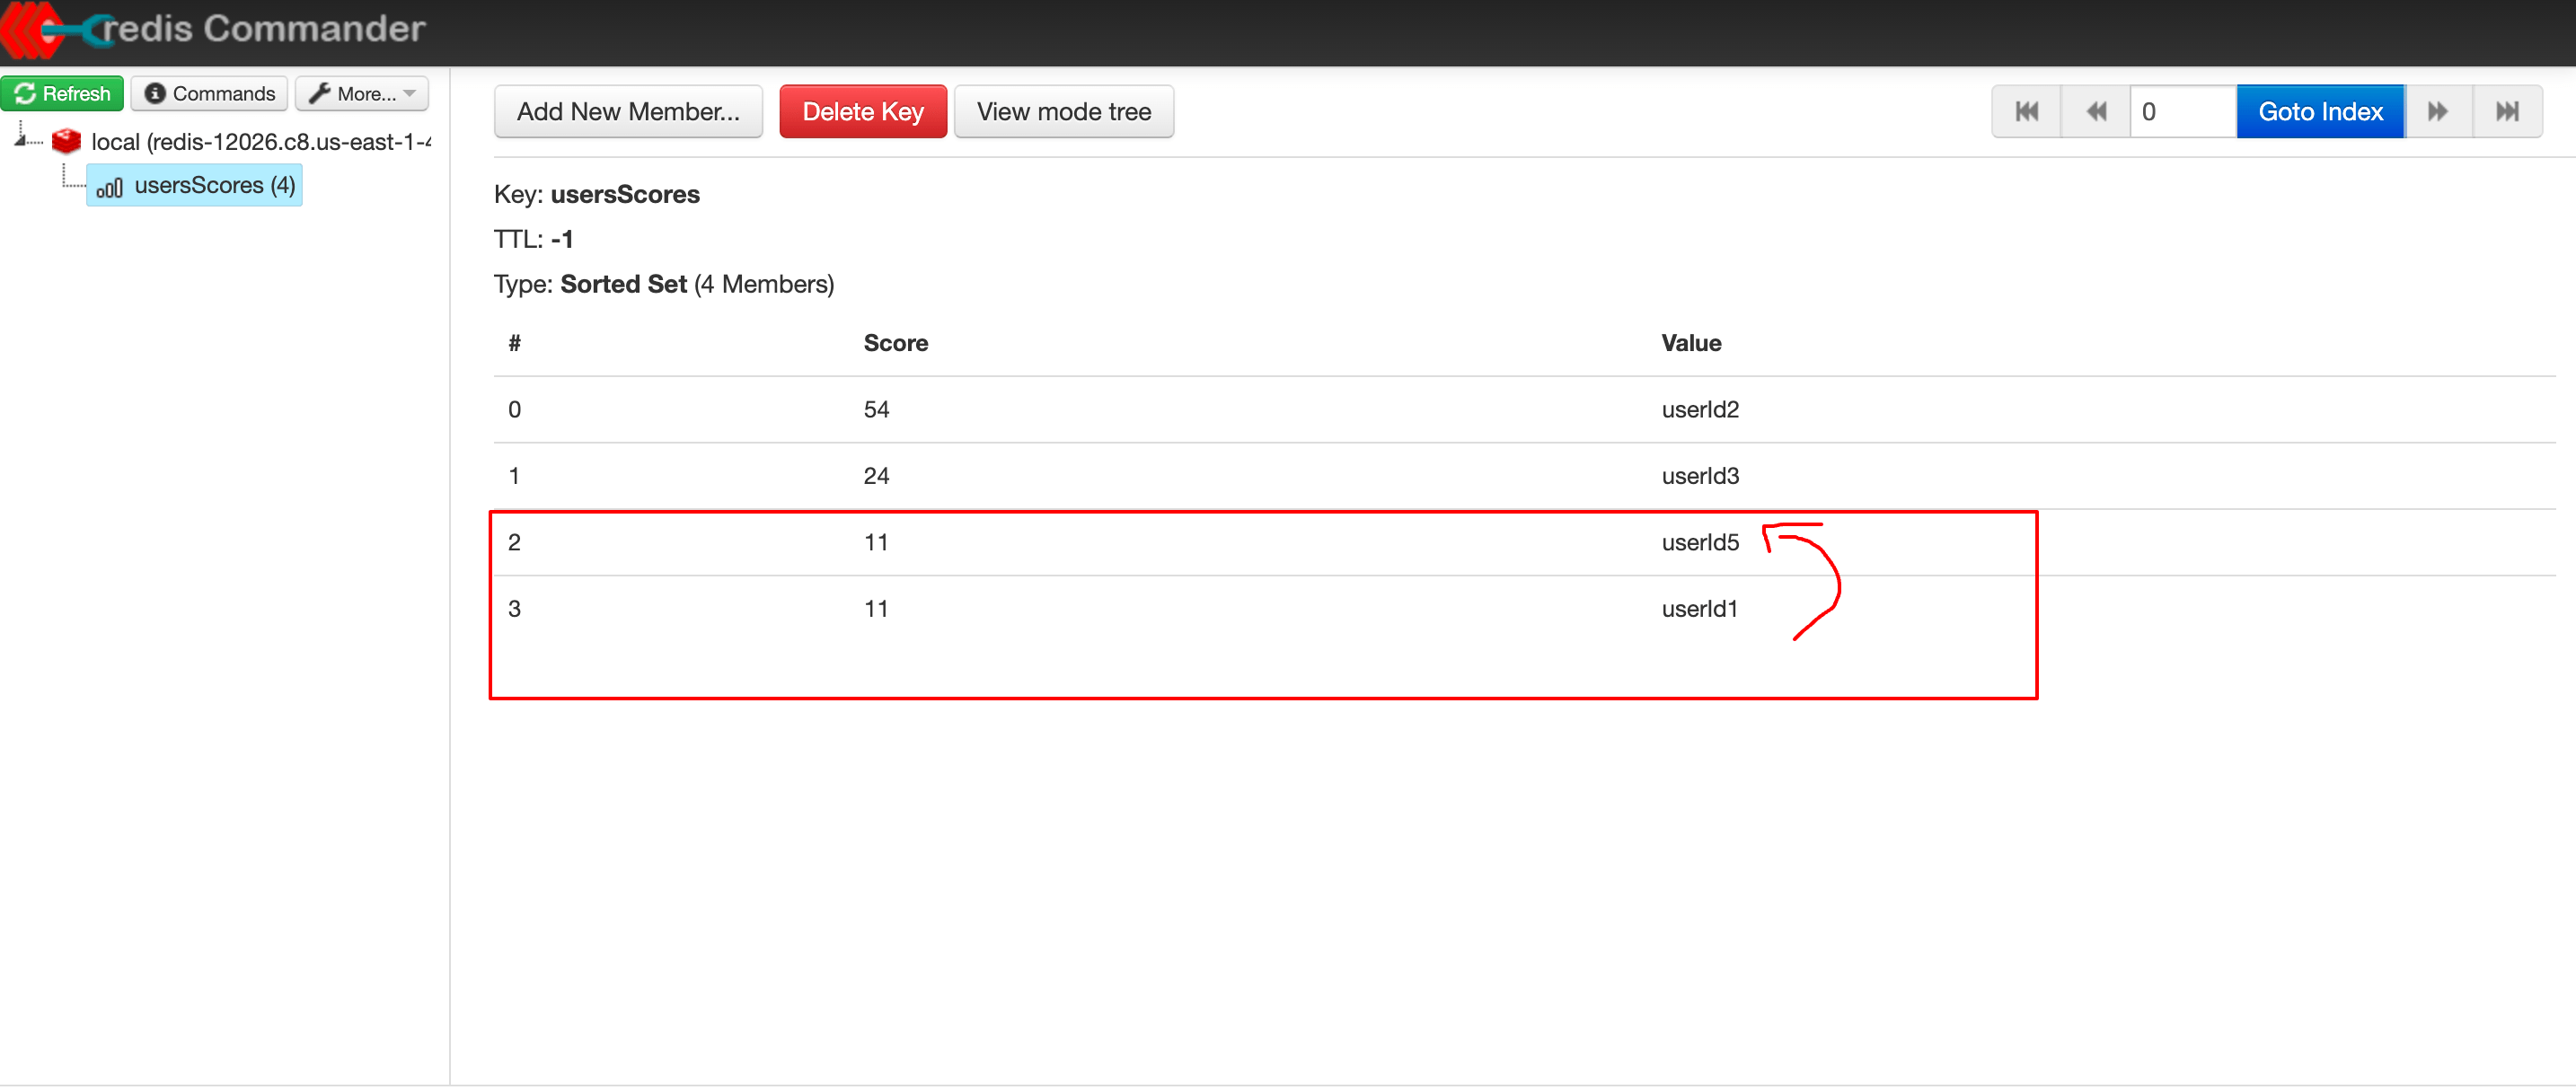The image size is (2576, 1090).
Task: Jump to first page of members
Action: tap(2026, 111)
